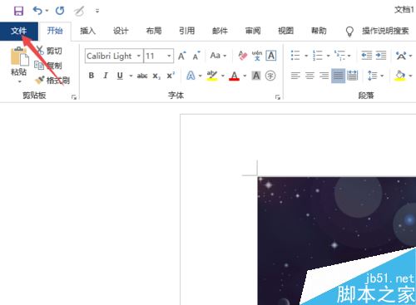Click the wén phonetic guide icon

click(257, 56)
